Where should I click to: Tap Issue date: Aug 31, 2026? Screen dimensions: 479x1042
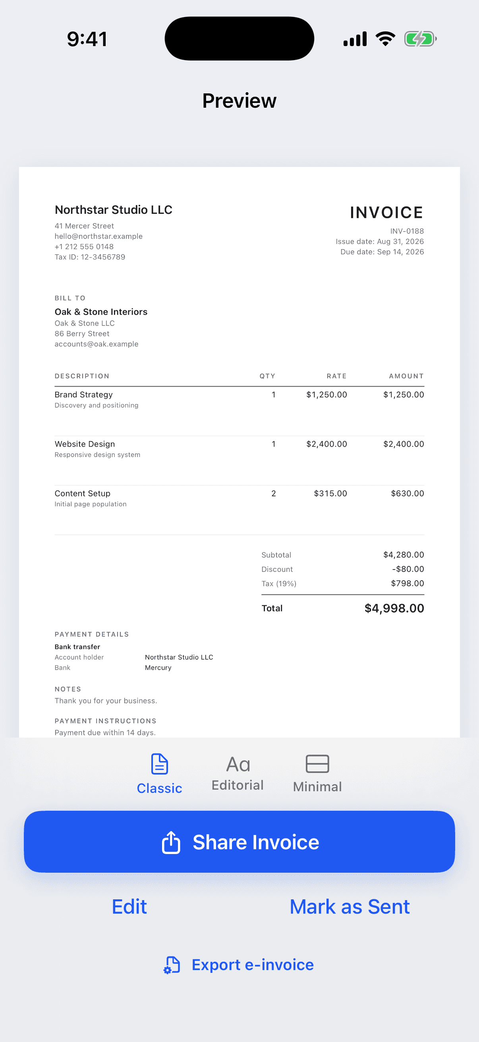tap(380, 242)
